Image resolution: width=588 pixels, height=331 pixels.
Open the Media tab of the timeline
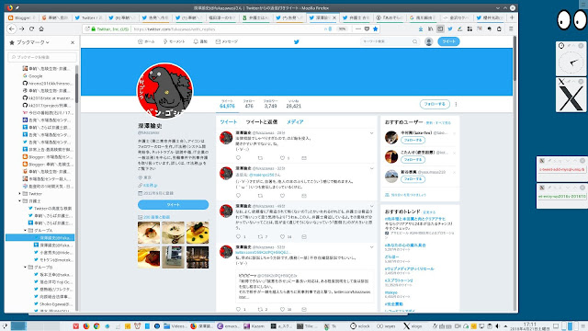click(295, 122)
